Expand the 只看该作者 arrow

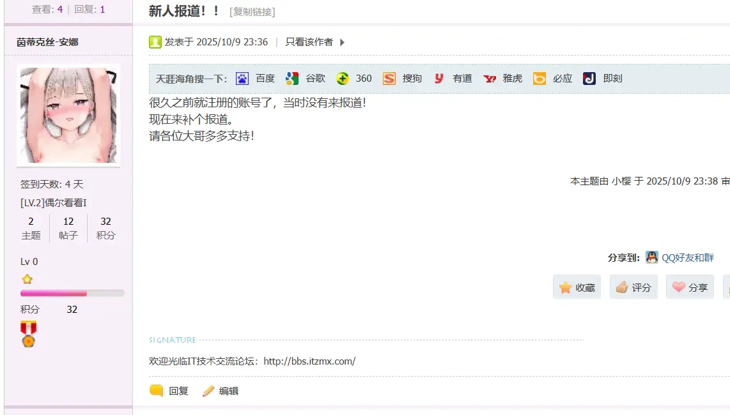coord(342,43)
